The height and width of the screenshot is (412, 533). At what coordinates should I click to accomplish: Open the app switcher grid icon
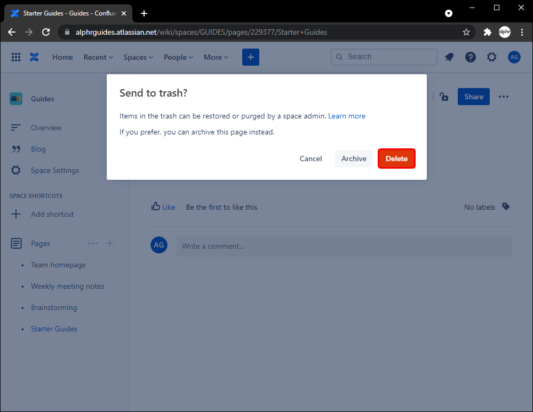point(16,57)
